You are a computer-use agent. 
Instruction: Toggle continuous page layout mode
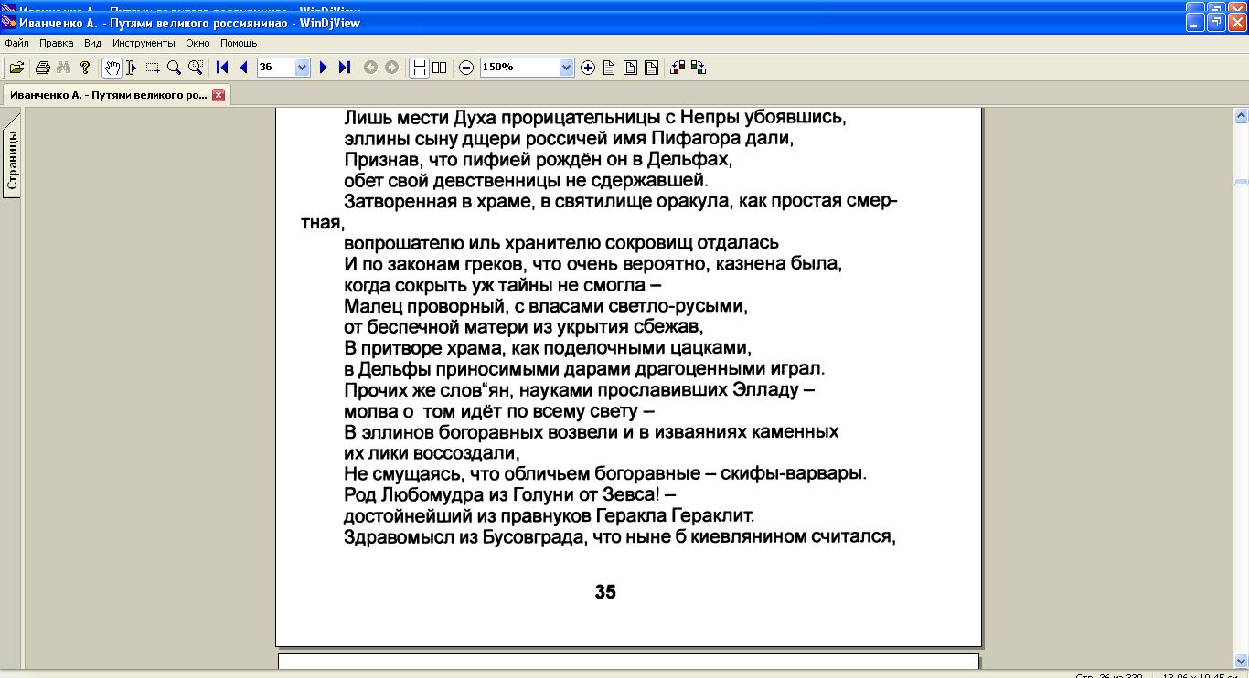coord(419,68)
